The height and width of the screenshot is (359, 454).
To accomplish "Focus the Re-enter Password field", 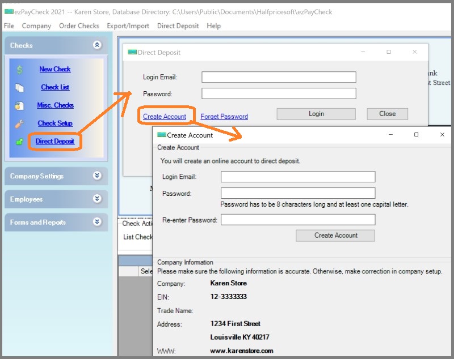I will point(298,220).
